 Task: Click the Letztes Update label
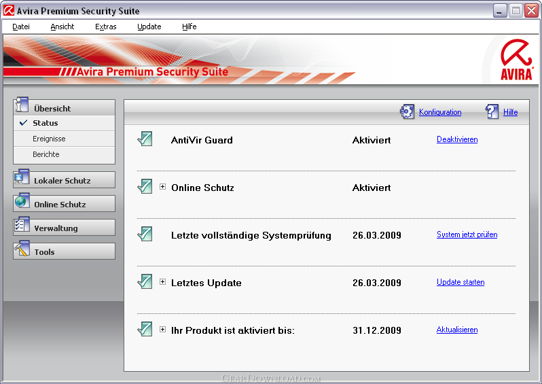pos(206,283)
